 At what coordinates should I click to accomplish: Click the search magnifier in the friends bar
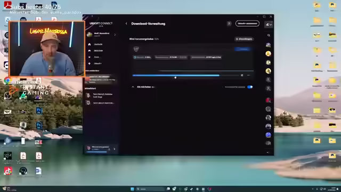pyautogui.click(x=269, y=35)
